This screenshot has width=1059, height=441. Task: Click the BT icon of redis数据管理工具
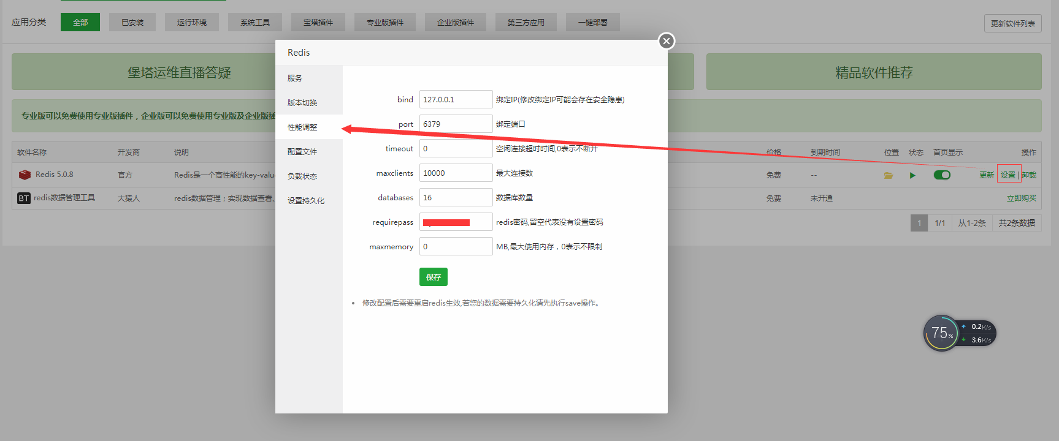[x=24, y=198]
